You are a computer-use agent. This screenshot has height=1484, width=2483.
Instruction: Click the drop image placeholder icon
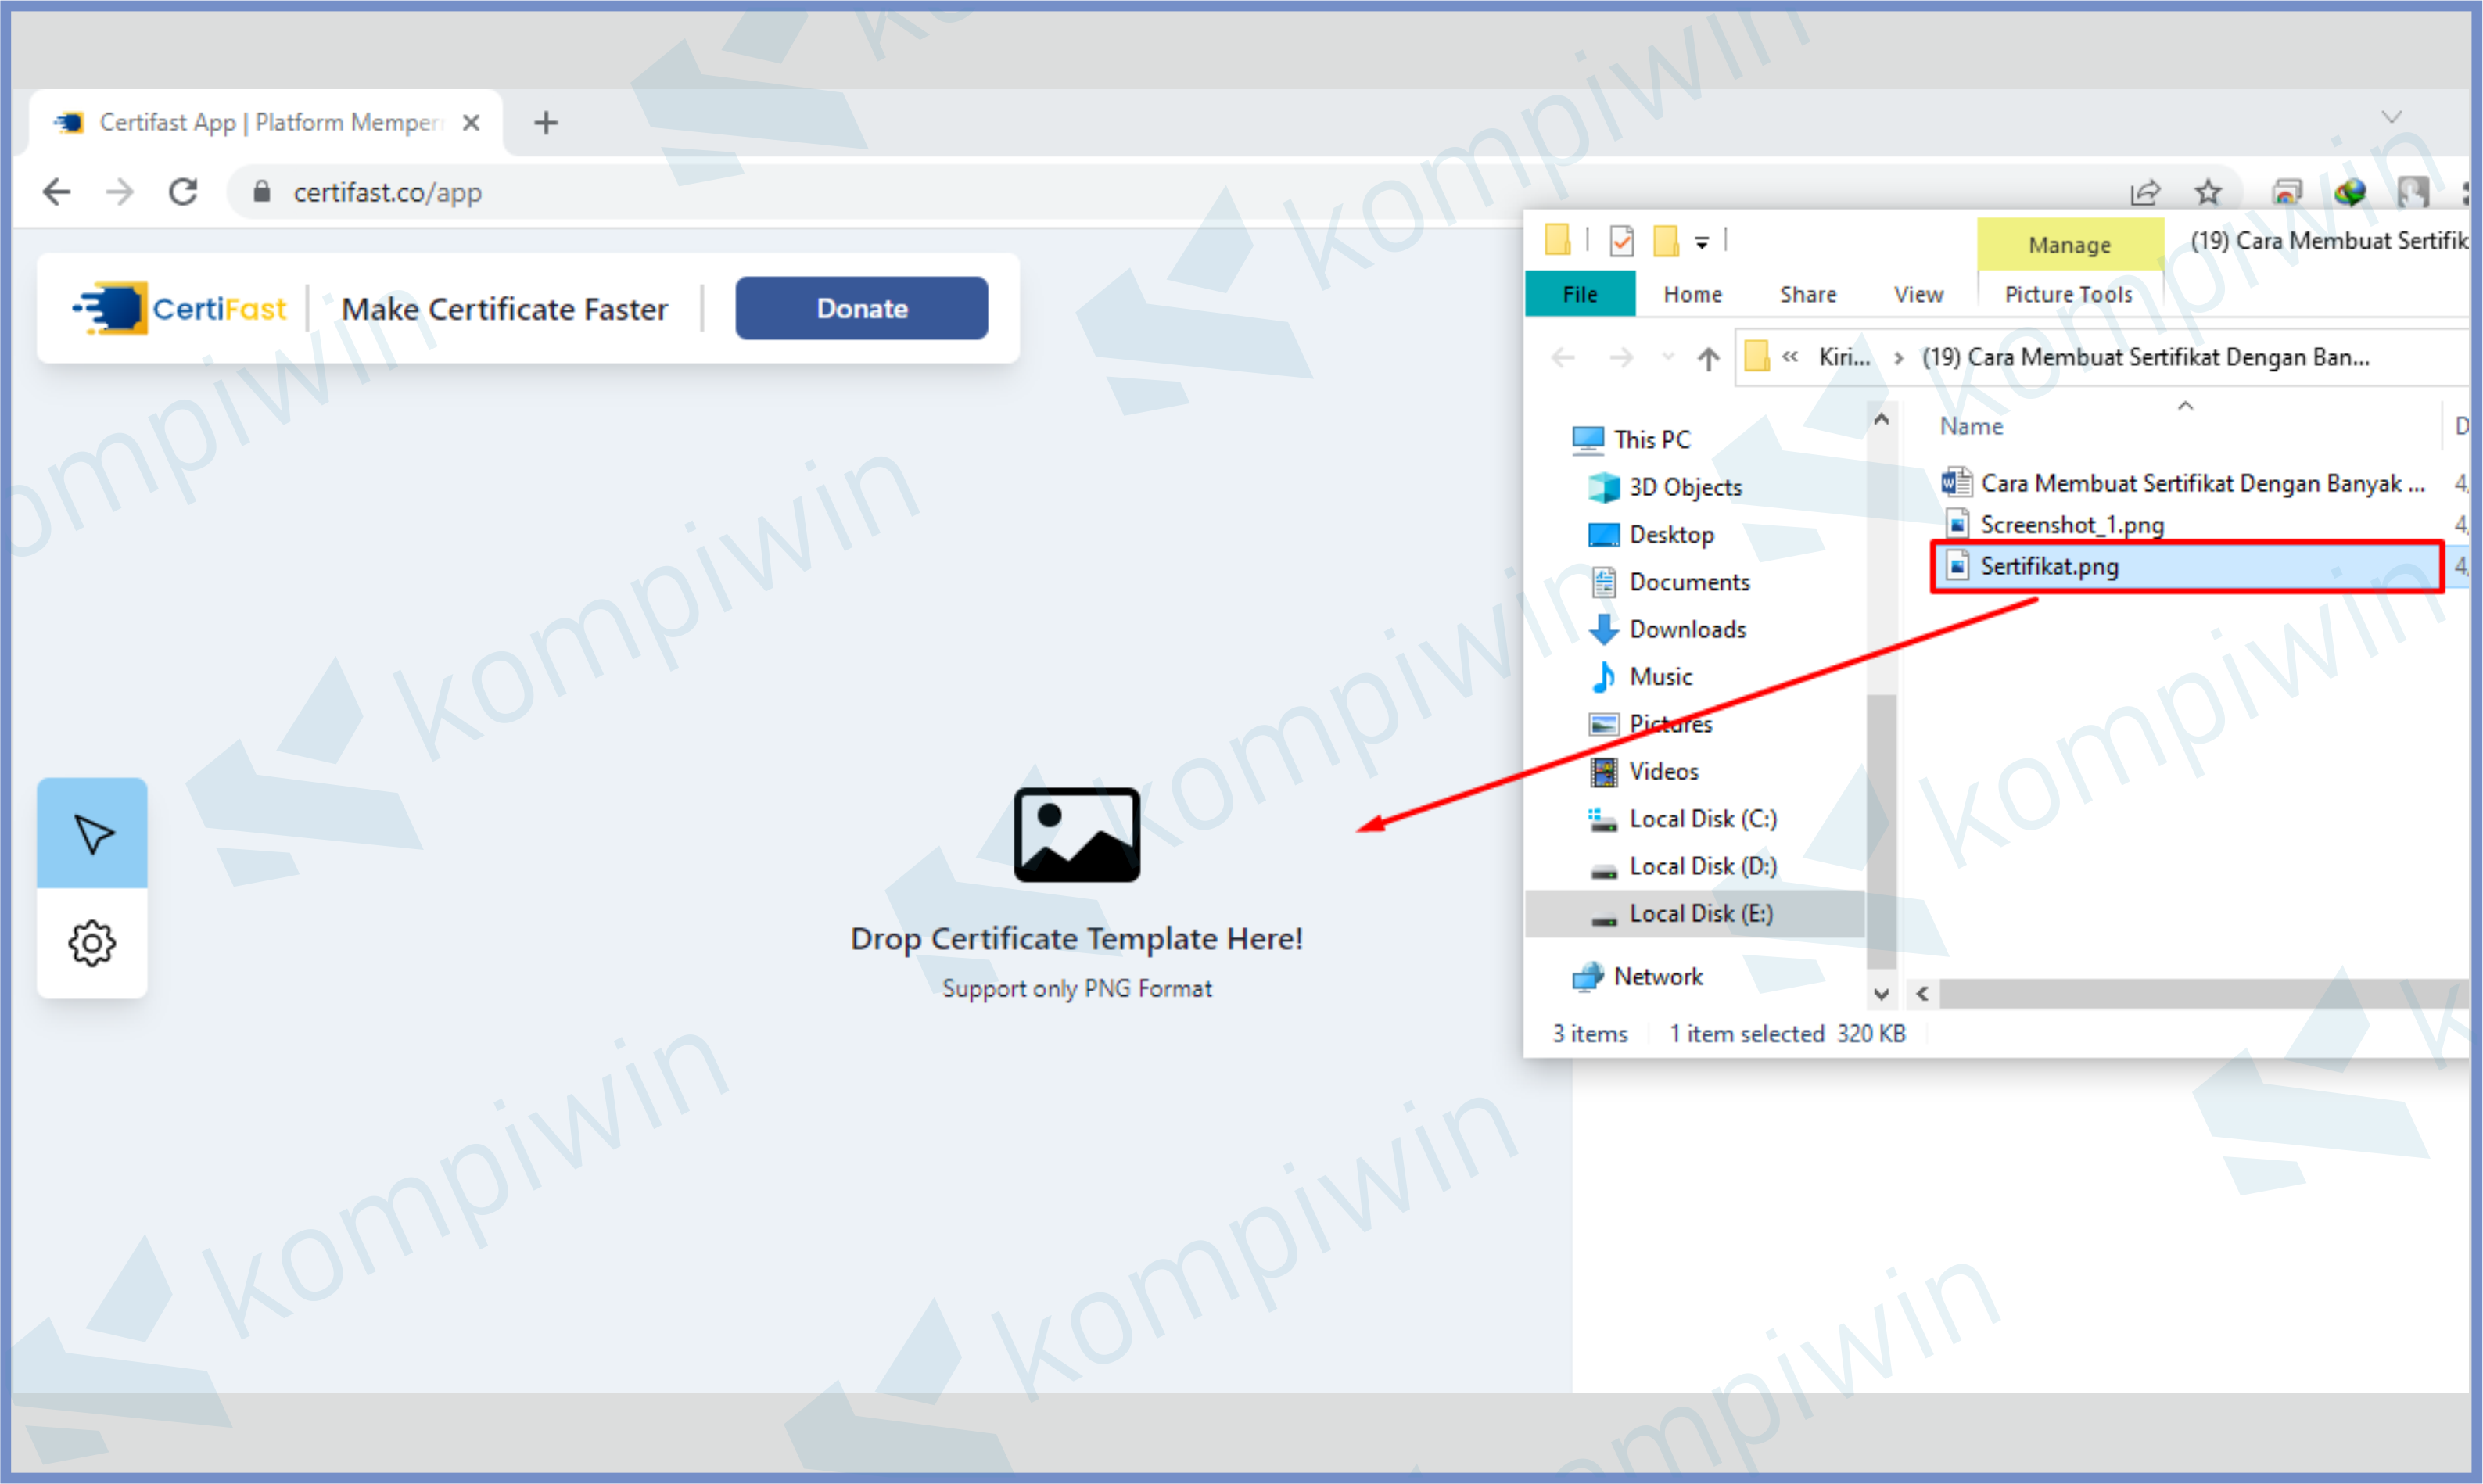[x=1076, y=834]
